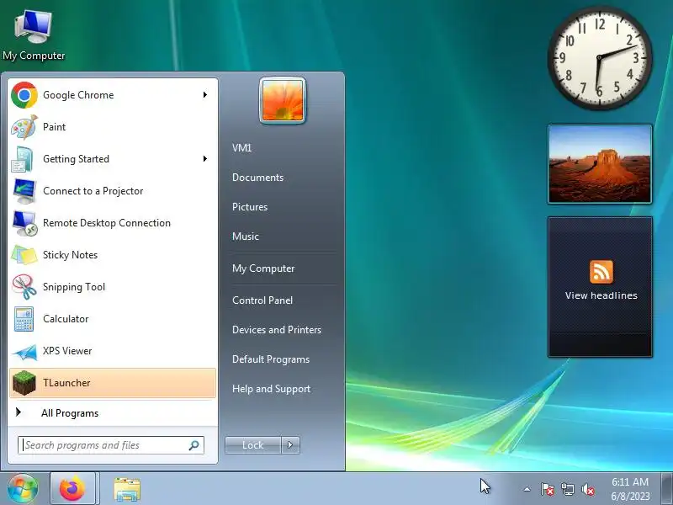Open Connect to a Projector icon
Viewport: 673px width, 505px height.
(24, 191)
